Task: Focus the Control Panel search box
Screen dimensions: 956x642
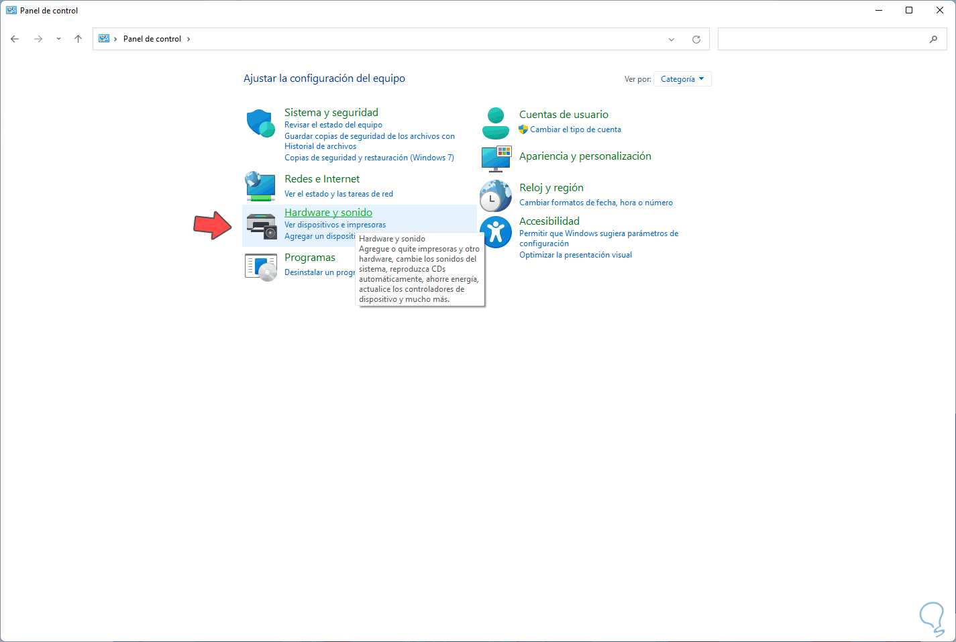Action: coord(832,39)
